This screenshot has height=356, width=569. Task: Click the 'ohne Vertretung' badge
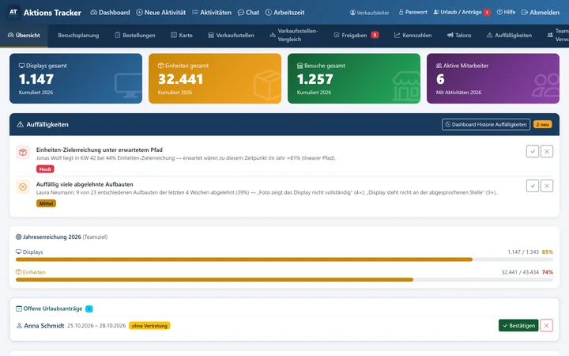point(149,326)
